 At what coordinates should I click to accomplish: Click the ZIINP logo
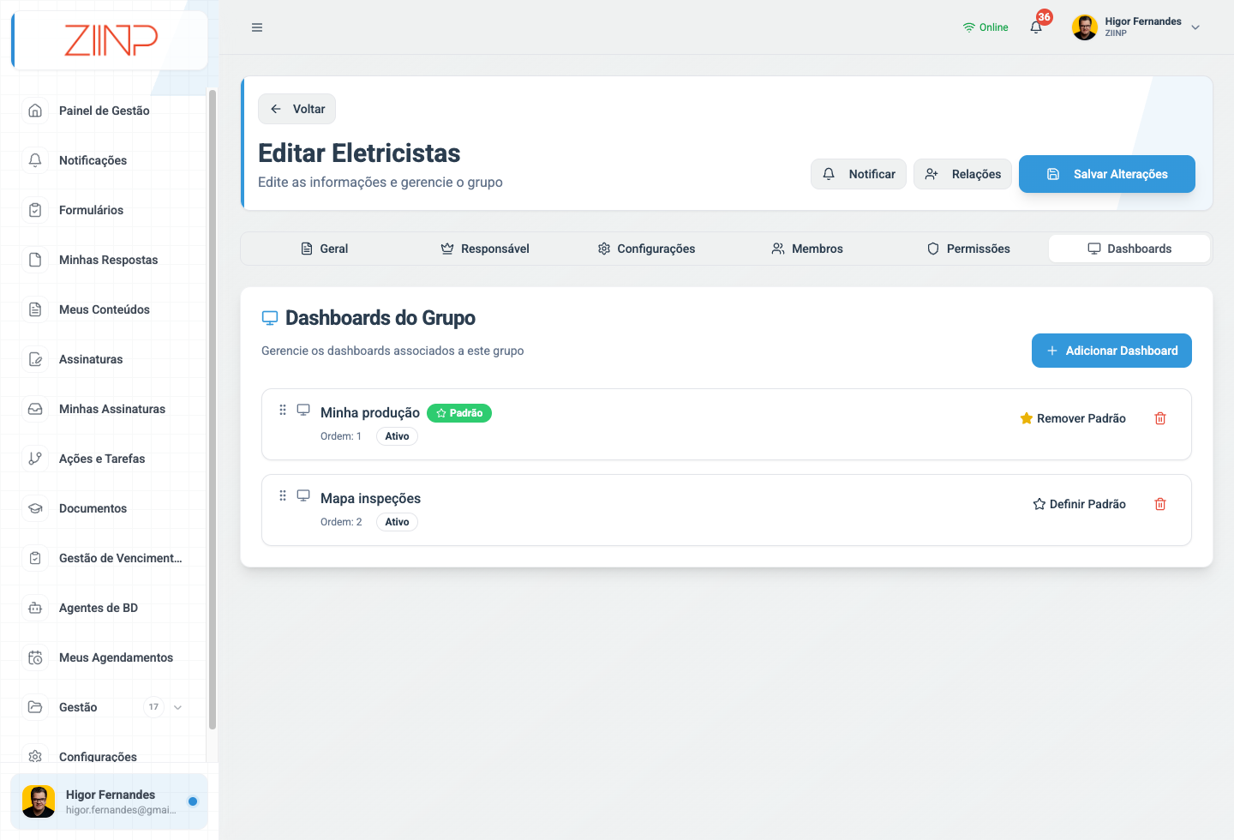click(111, 40)
